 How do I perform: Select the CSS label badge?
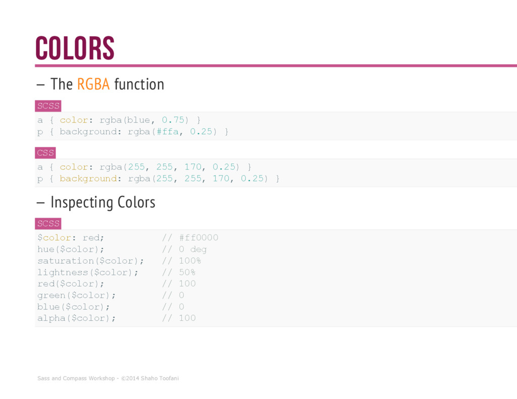tap(45, 153)
